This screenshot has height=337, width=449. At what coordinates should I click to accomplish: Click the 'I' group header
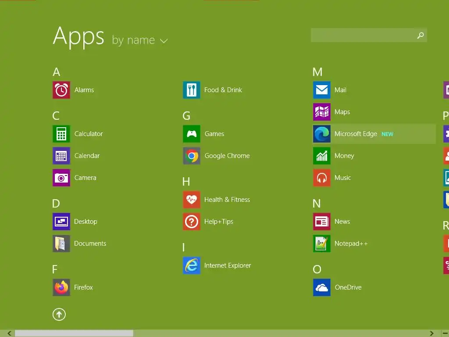(184, 247)
